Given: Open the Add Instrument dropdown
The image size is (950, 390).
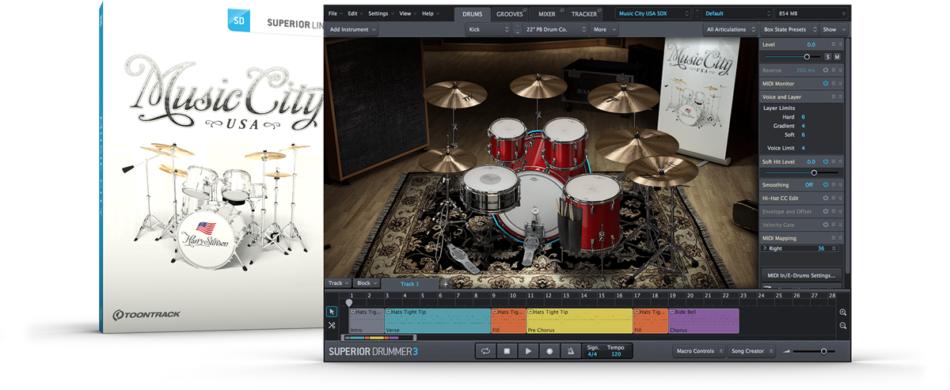Looking at the screenshot, I should click(x=352, y=29).
